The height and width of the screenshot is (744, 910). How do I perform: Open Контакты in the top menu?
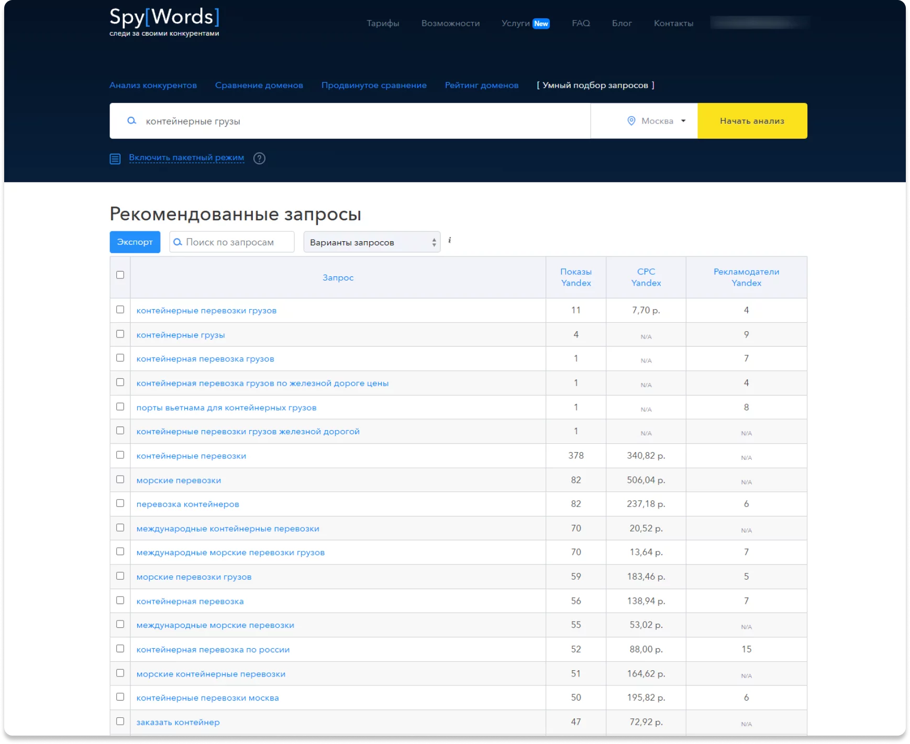point(673,24)
